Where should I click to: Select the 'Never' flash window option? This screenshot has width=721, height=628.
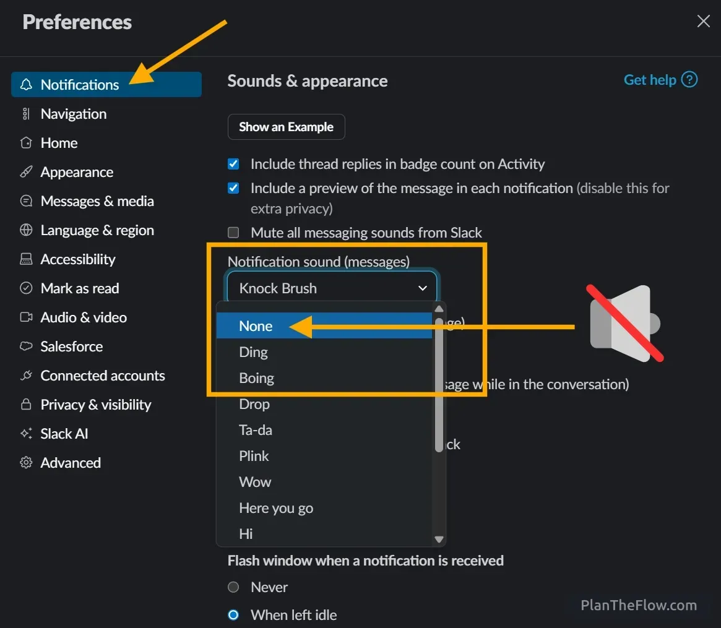pos(233,587)
